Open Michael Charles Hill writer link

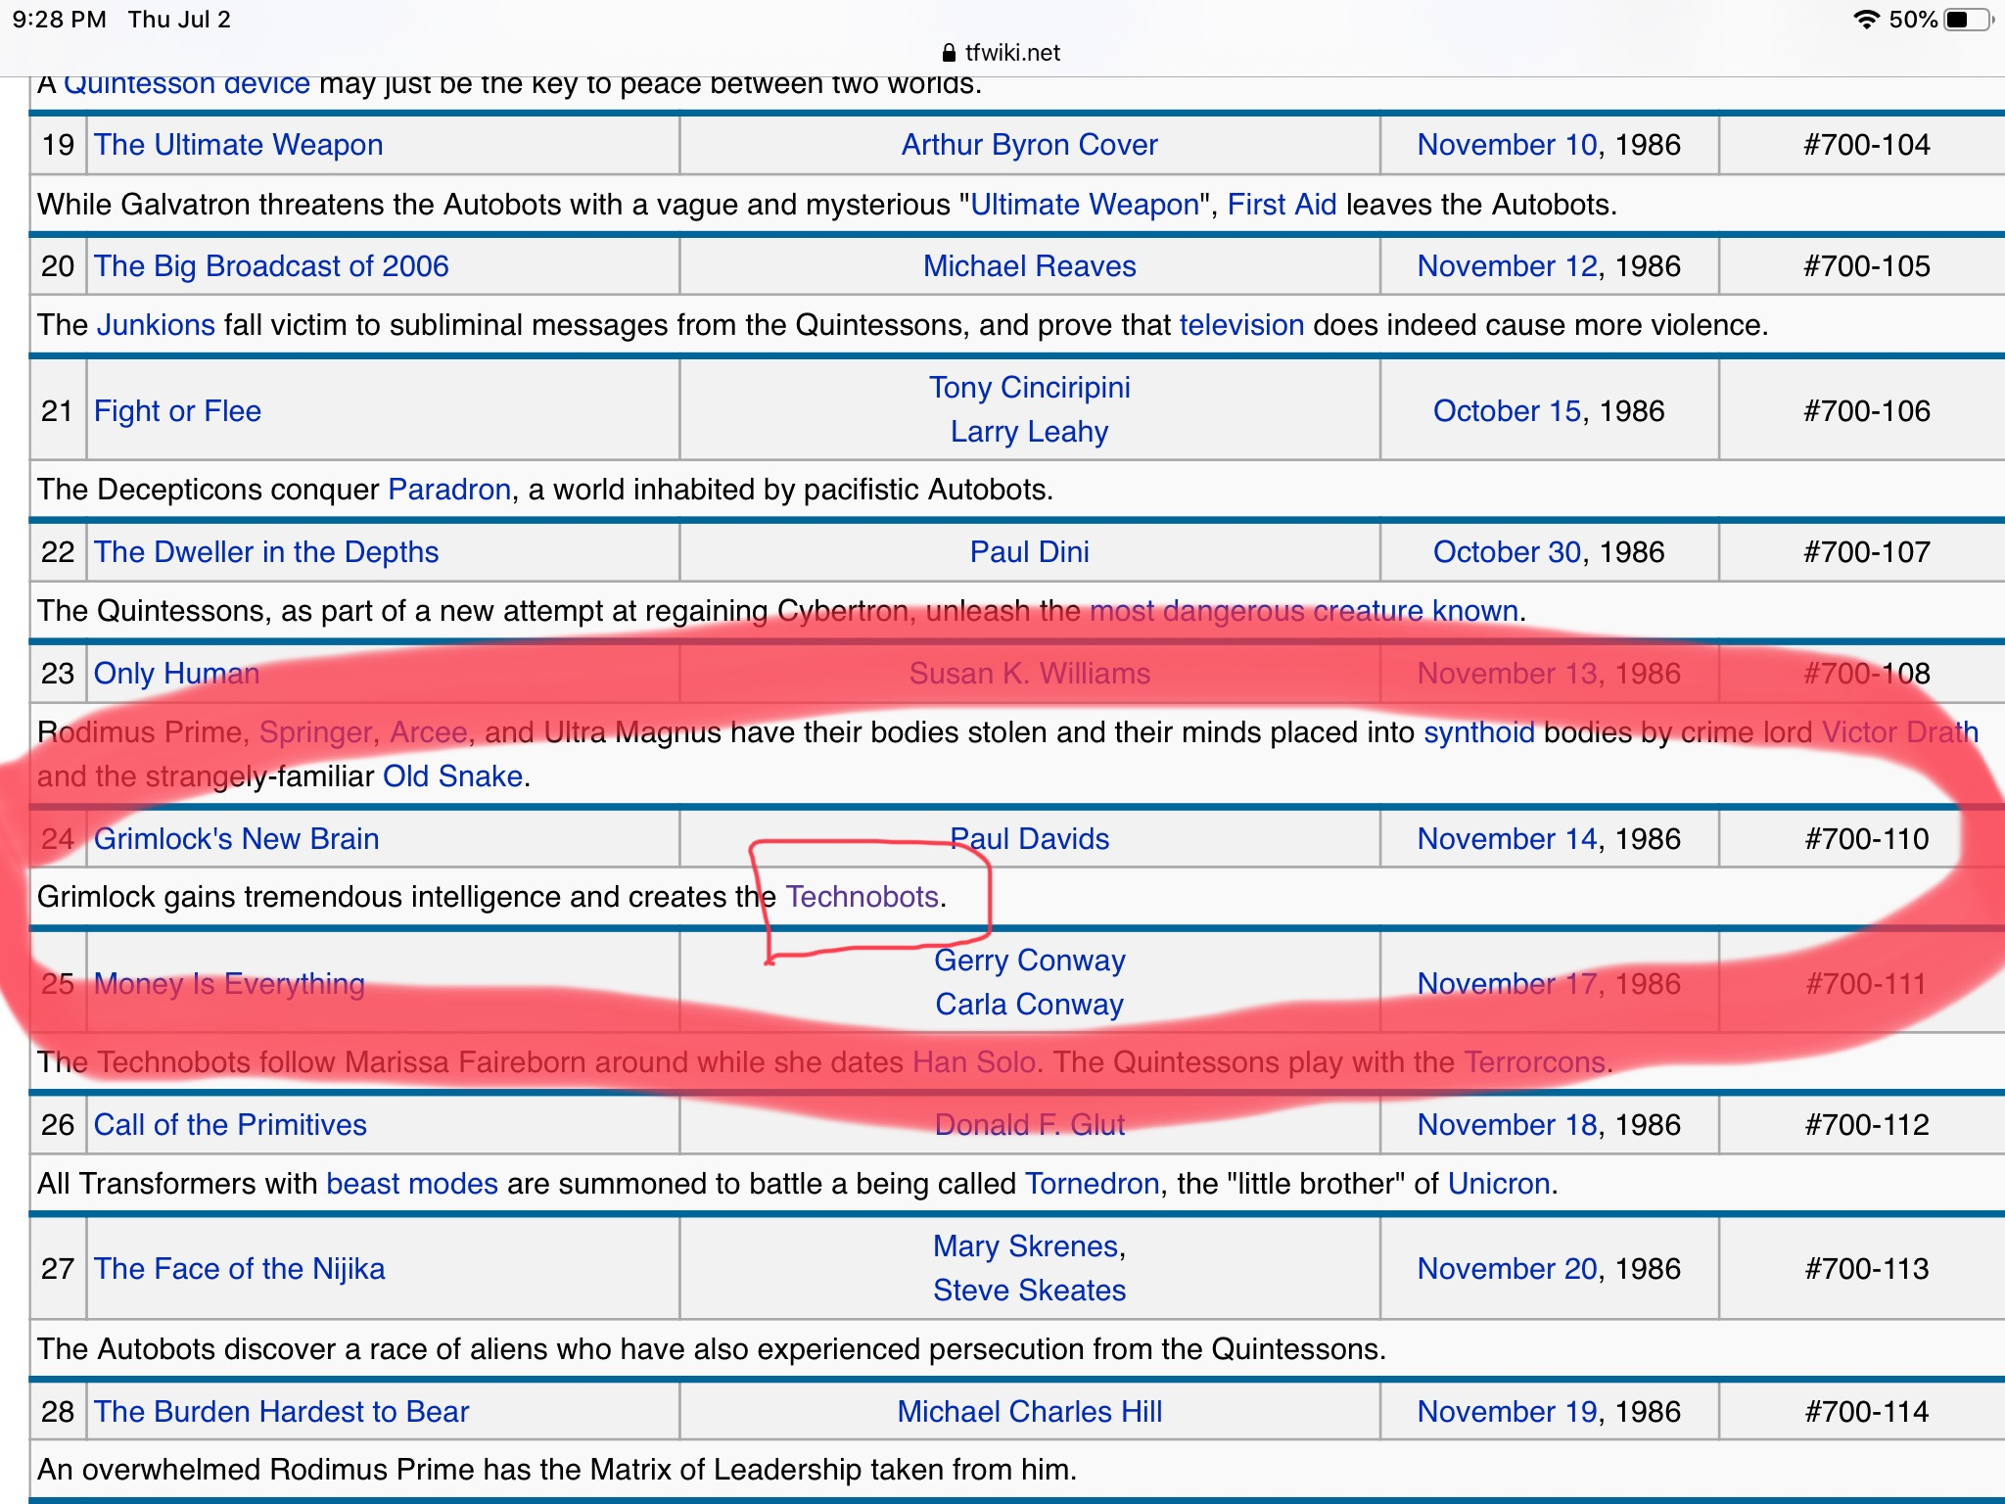[x=1029, y=1412]
